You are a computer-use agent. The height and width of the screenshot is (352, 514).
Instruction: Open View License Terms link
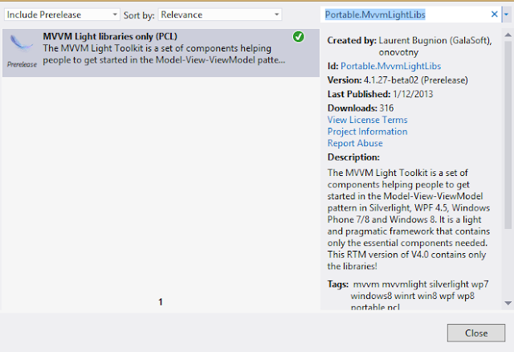[x=368, y=120]
